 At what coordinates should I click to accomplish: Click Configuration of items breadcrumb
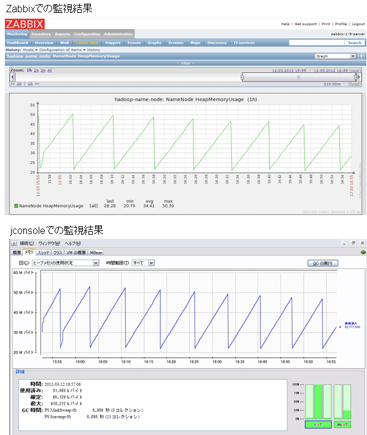(x=60, y=50)
